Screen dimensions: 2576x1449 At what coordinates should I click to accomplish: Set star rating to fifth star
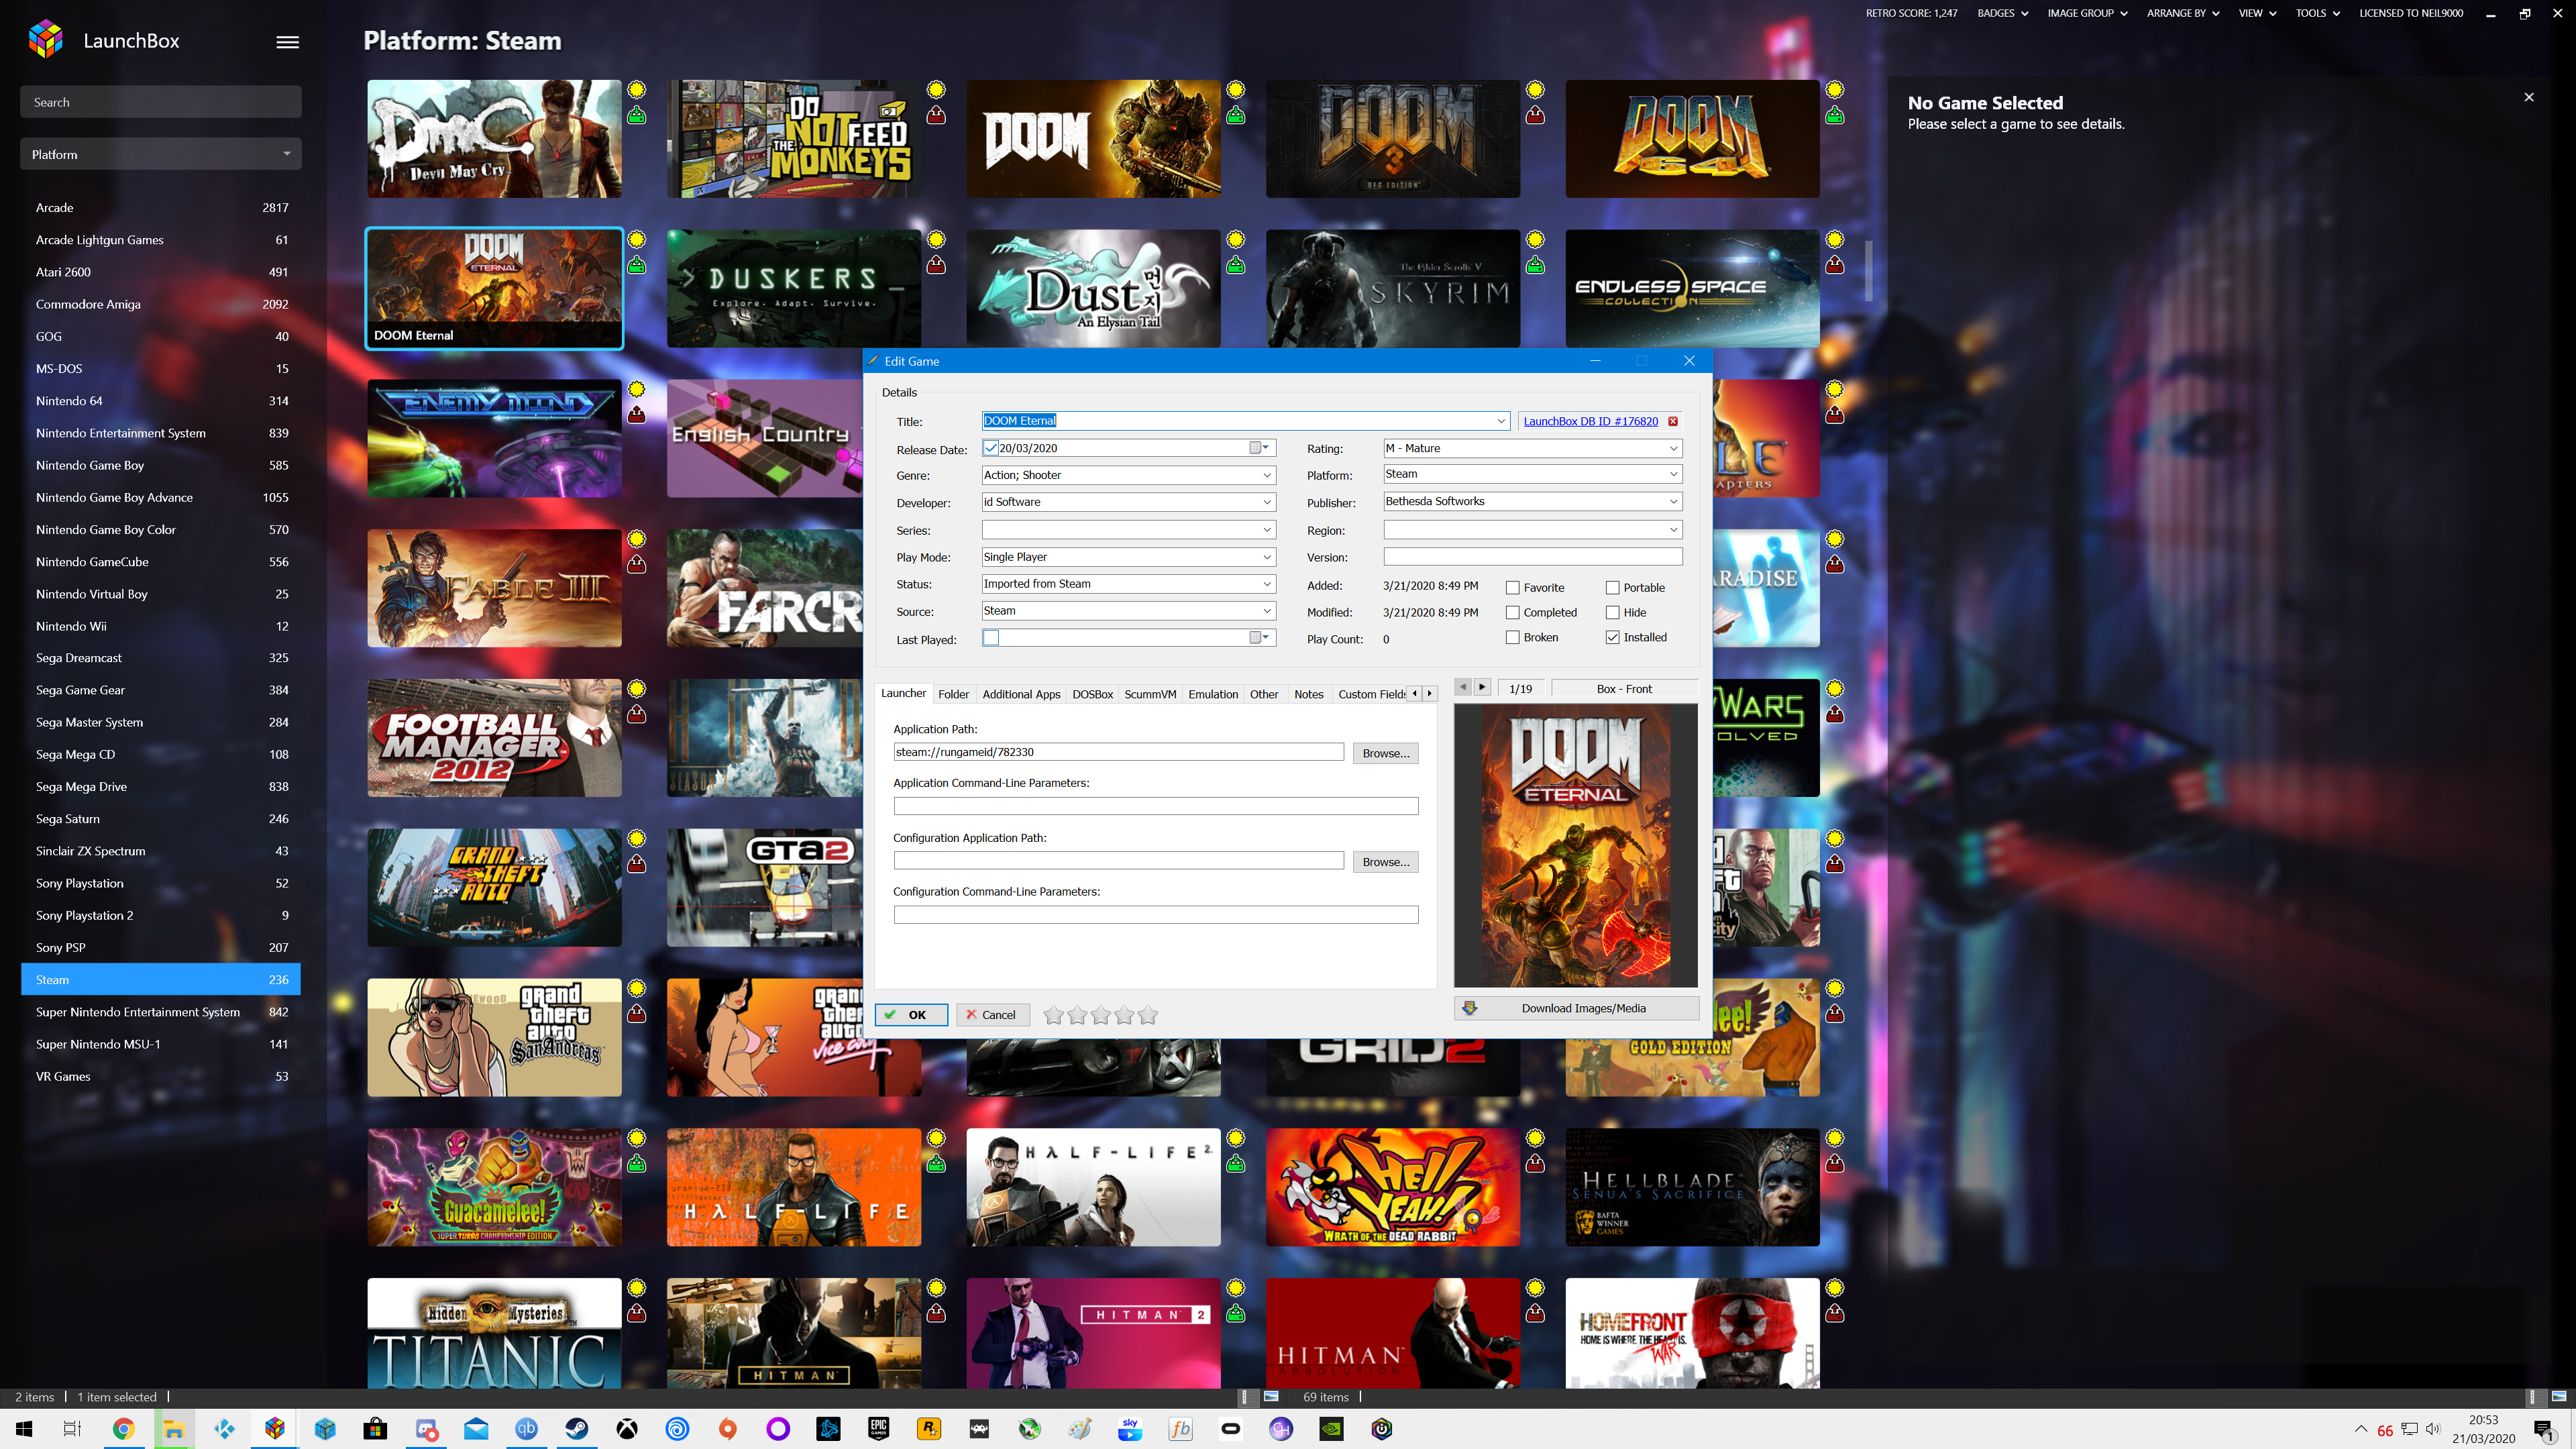[1148, 1015]
